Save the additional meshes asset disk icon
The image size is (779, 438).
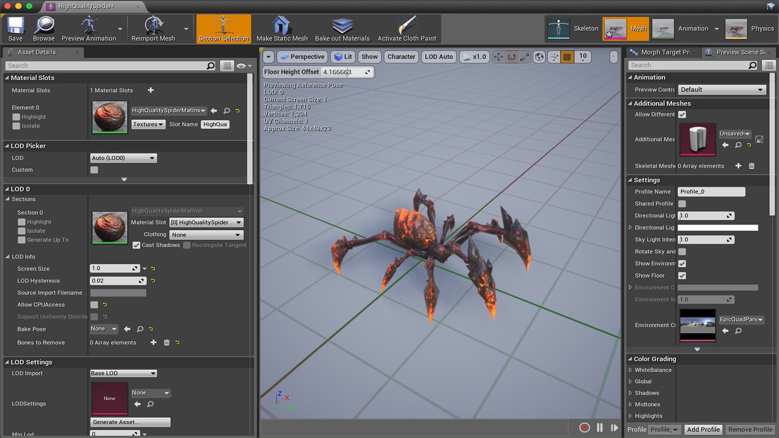point(759,139)
